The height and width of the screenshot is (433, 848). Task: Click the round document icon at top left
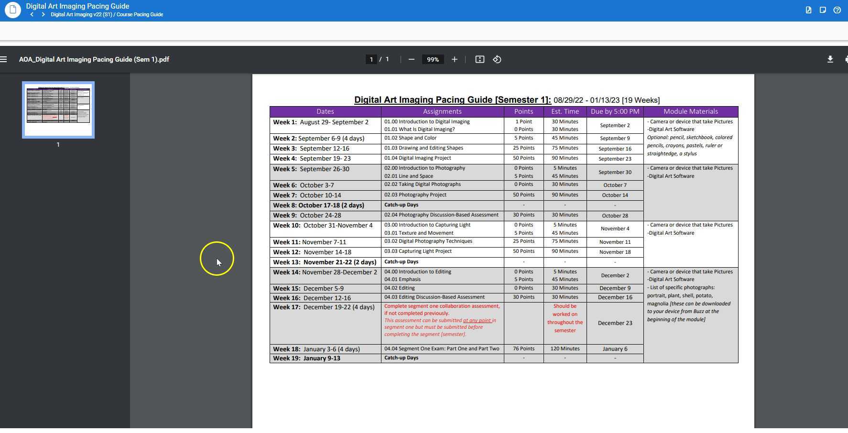click(x=12, y=10)
